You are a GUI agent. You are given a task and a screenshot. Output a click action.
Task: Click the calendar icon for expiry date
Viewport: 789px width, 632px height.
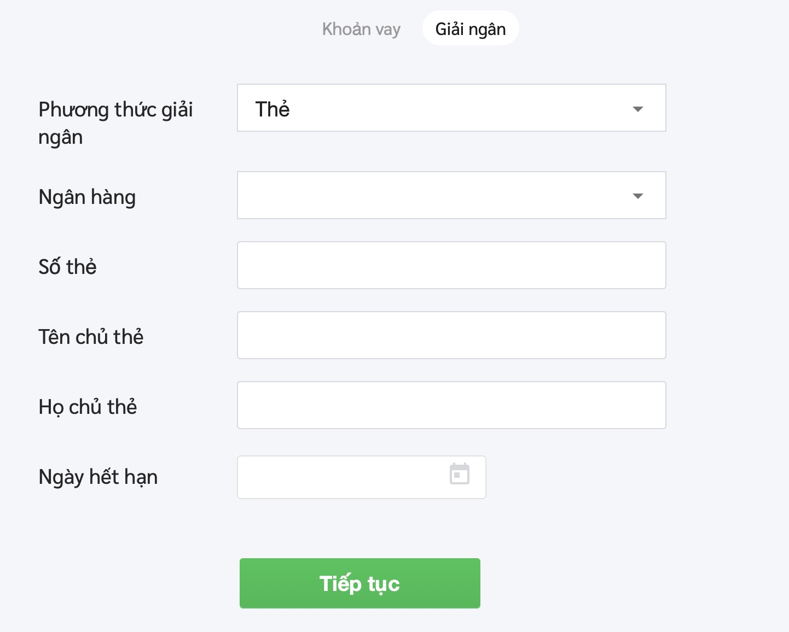click(459, 474)
